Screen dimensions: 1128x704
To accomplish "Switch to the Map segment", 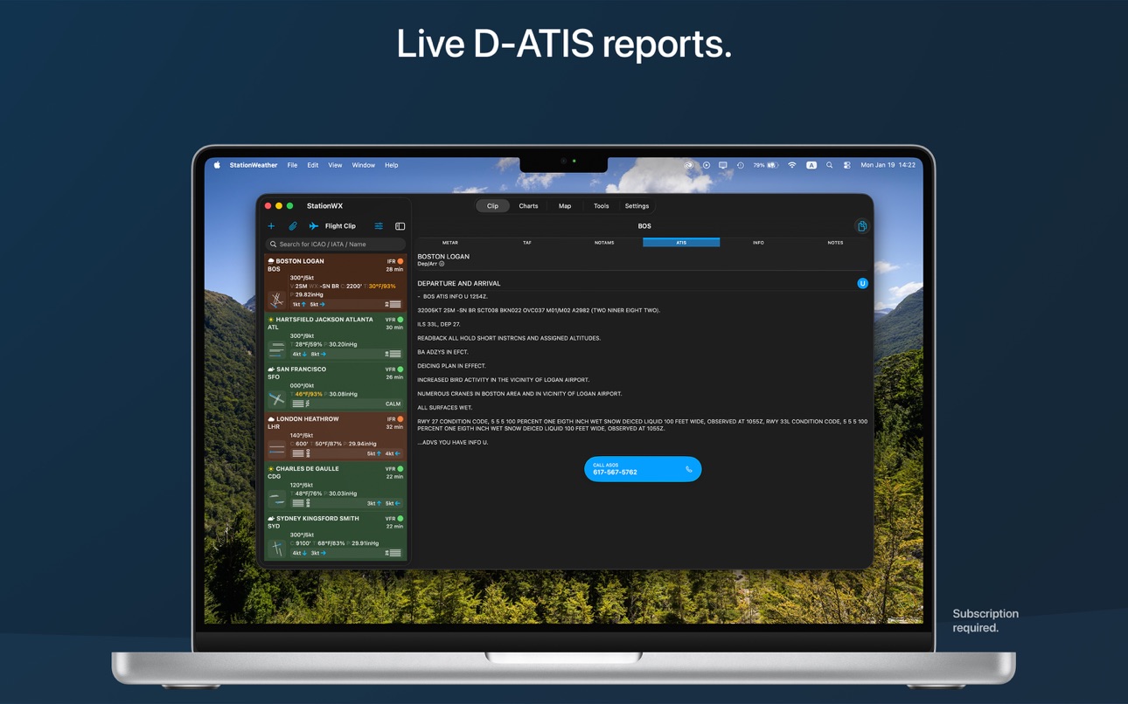I will coord(565,206).
